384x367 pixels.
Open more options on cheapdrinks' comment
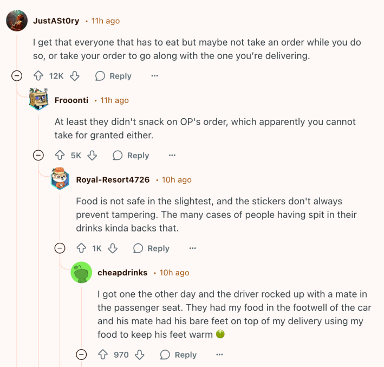tap(219, 355)
